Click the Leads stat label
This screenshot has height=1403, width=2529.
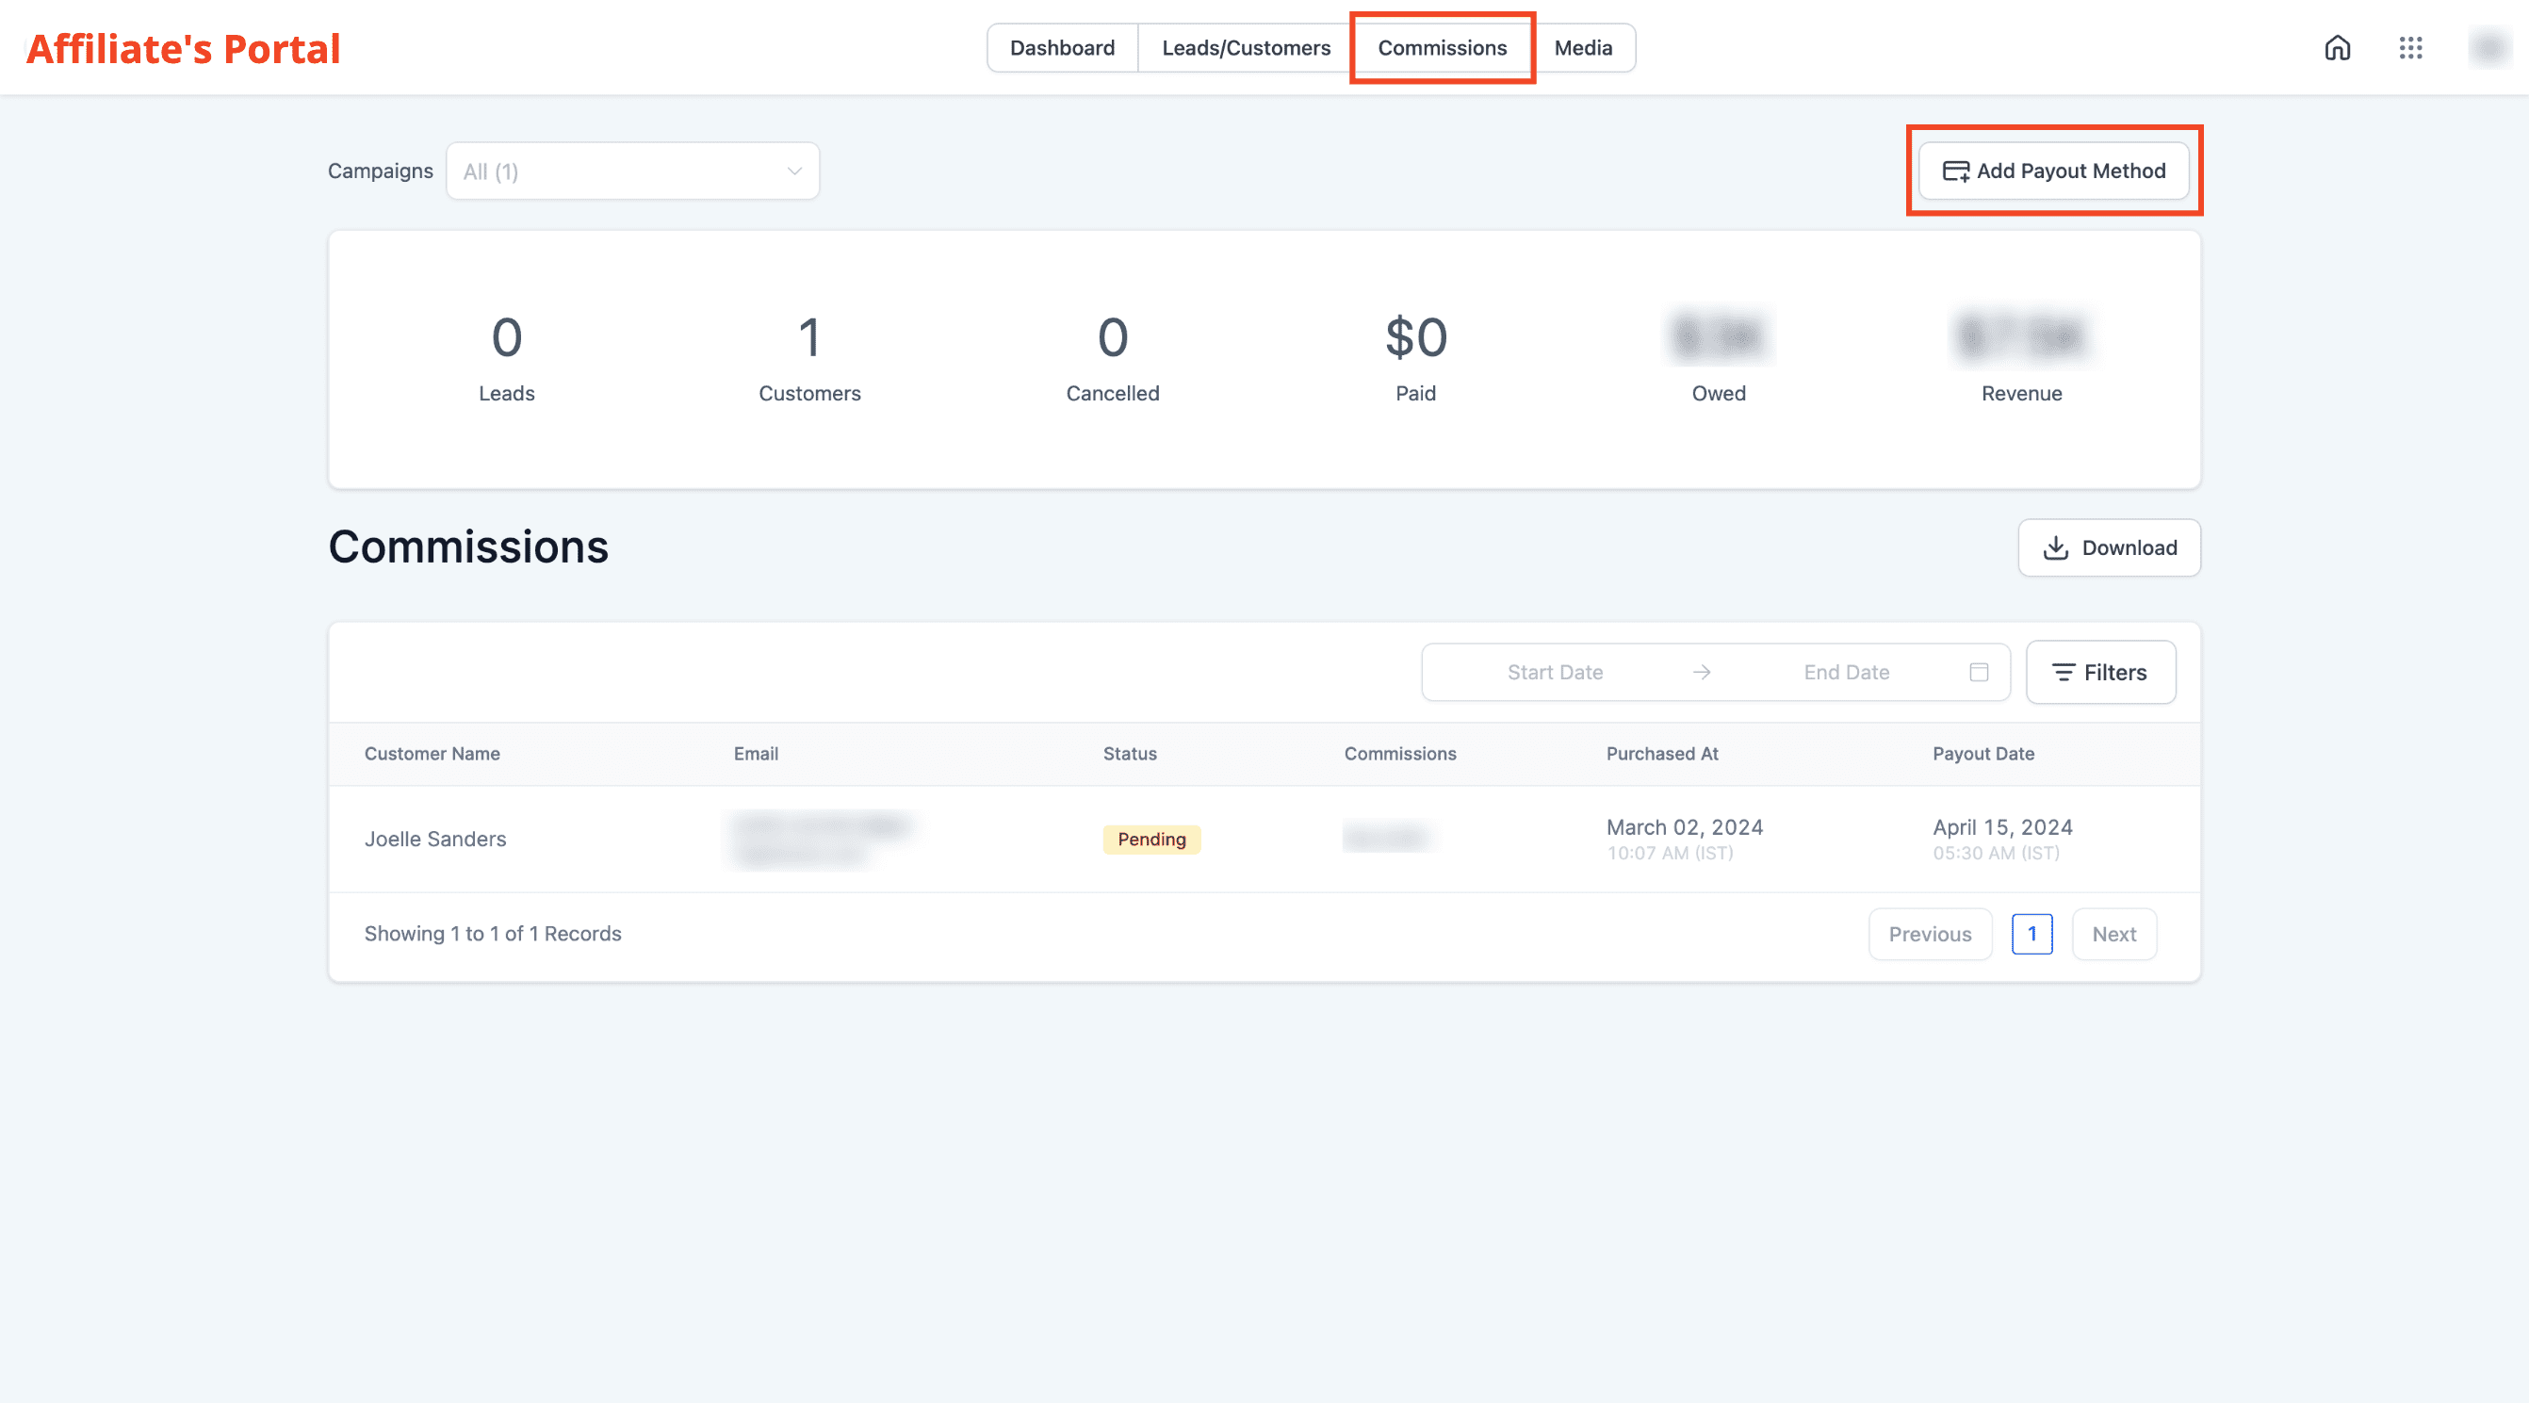coord(507,394)
